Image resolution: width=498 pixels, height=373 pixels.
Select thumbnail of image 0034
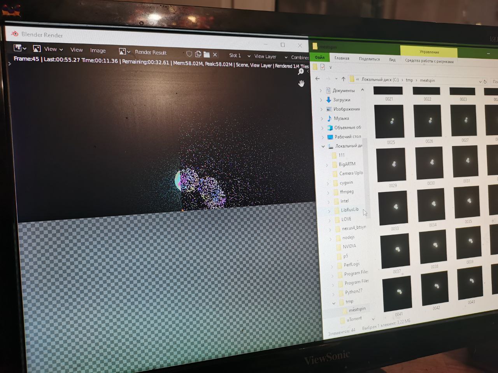[x=431, y=205]
